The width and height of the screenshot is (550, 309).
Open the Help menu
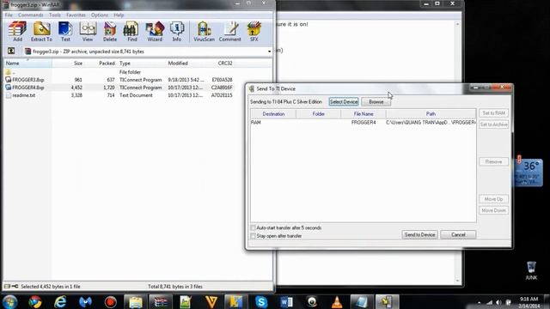click(x=119, y=15)
